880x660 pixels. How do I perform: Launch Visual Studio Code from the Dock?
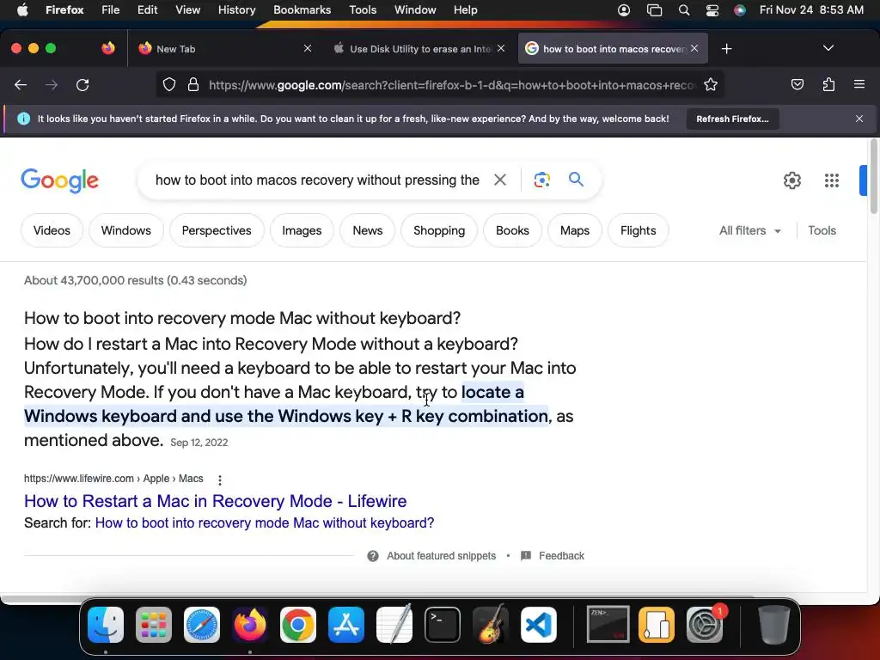pyautogui.click(x=539, y=625)
